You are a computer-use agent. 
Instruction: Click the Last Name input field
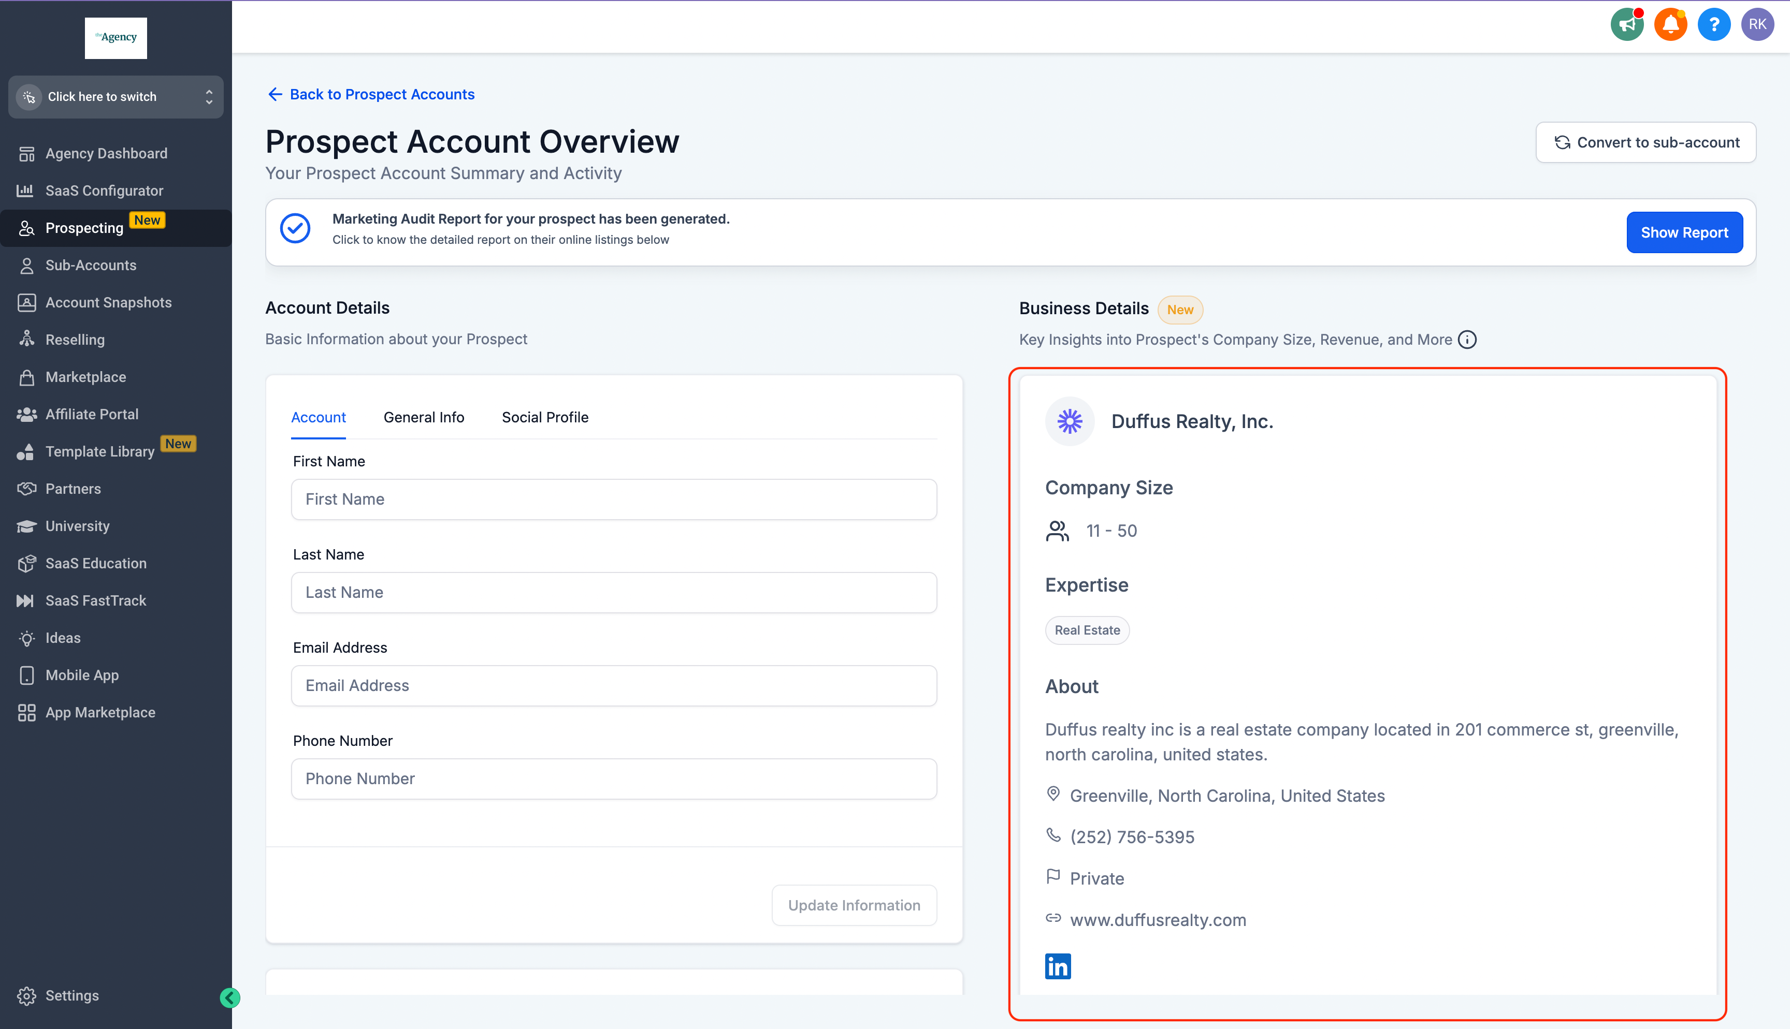pos(614,592)
